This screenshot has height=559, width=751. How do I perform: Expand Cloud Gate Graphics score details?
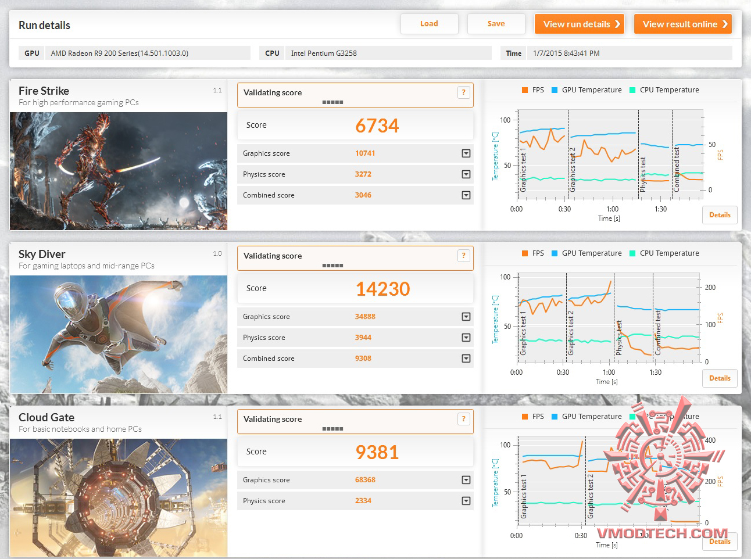[466, 480]
